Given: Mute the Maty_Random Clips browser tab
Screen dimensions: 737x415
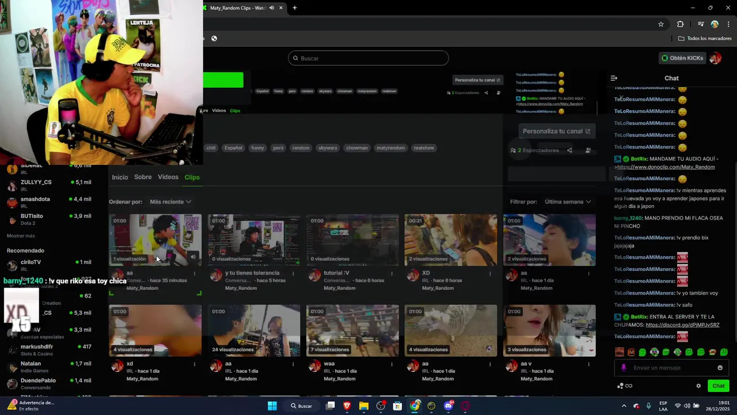Looking at the screenshot, I should click(x=272, y=8).
